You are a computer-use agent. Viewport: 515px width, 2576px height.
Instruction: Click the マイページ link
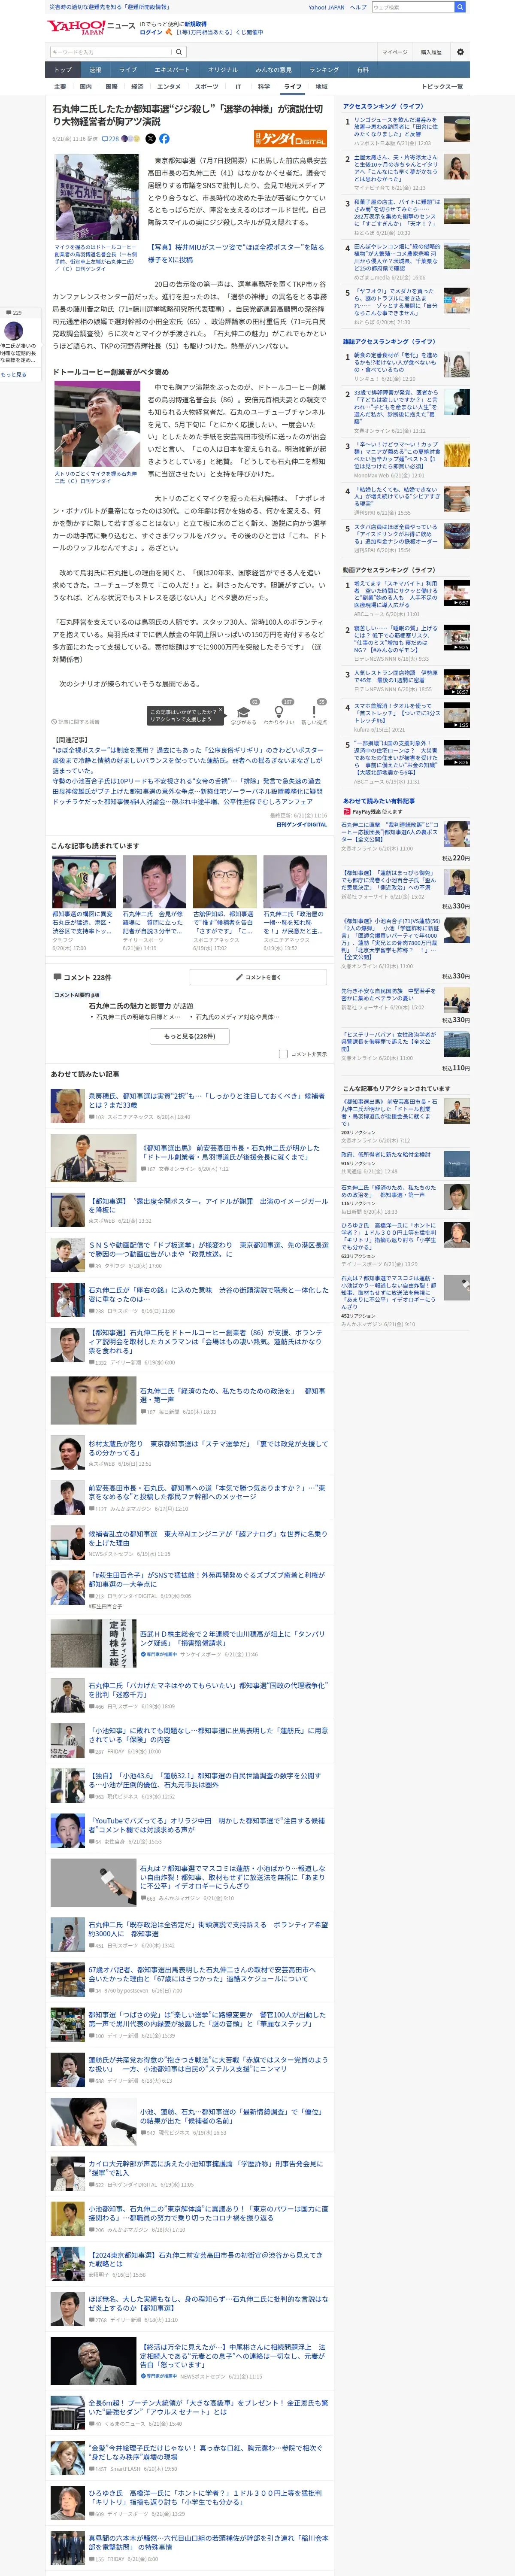pos(394,52)
